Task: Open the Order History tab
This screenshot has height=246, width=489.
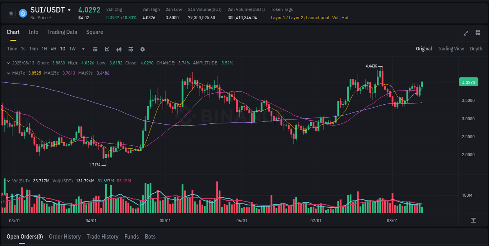Action: (65, 237)
